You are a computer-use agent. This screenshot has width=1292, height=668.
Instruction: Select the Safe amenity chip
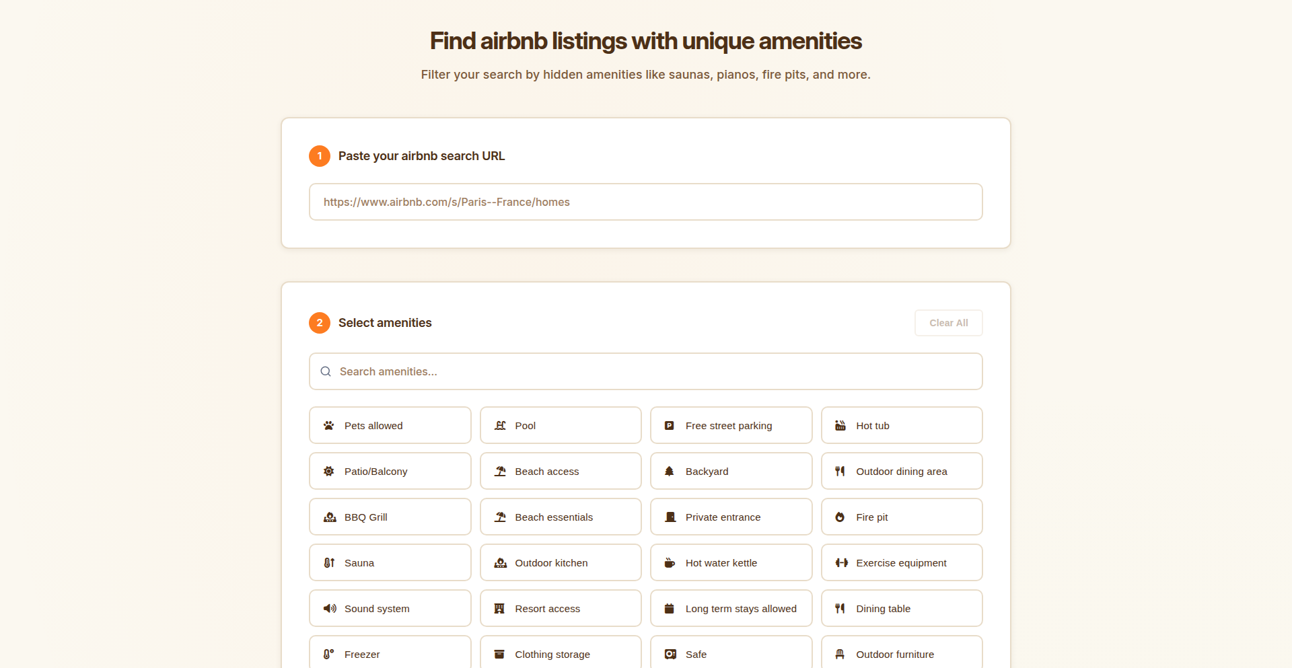pos(731,654)
